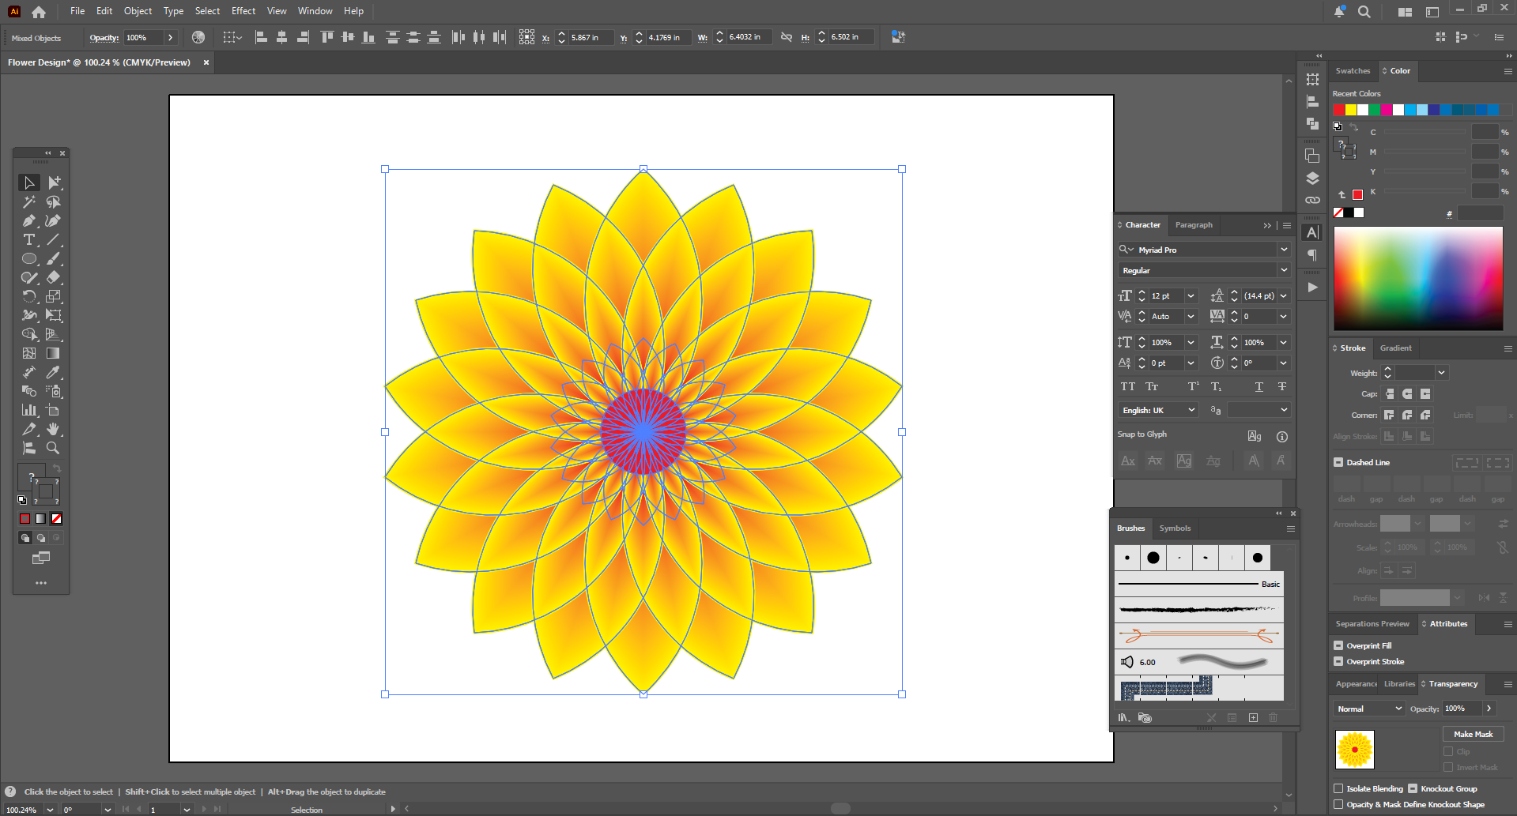The height and width of the screenshot is (816, 1517).
Task: Click the Make Mask button
Action: click(x=1473, y=735)
